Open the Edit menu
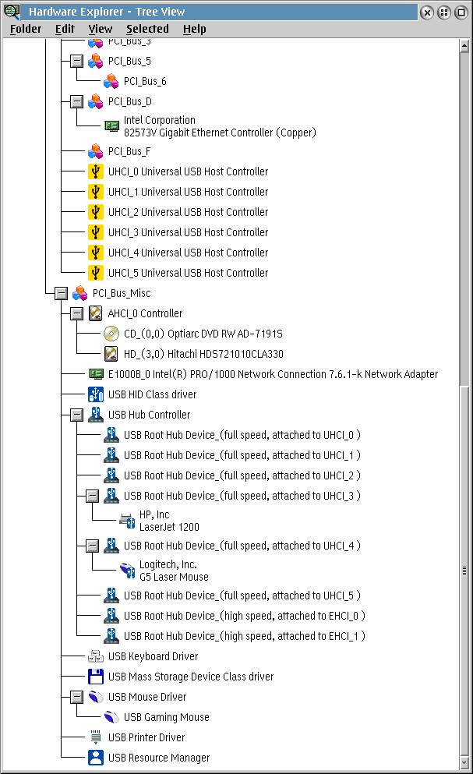The image size is (473, 774). (65, 29)
